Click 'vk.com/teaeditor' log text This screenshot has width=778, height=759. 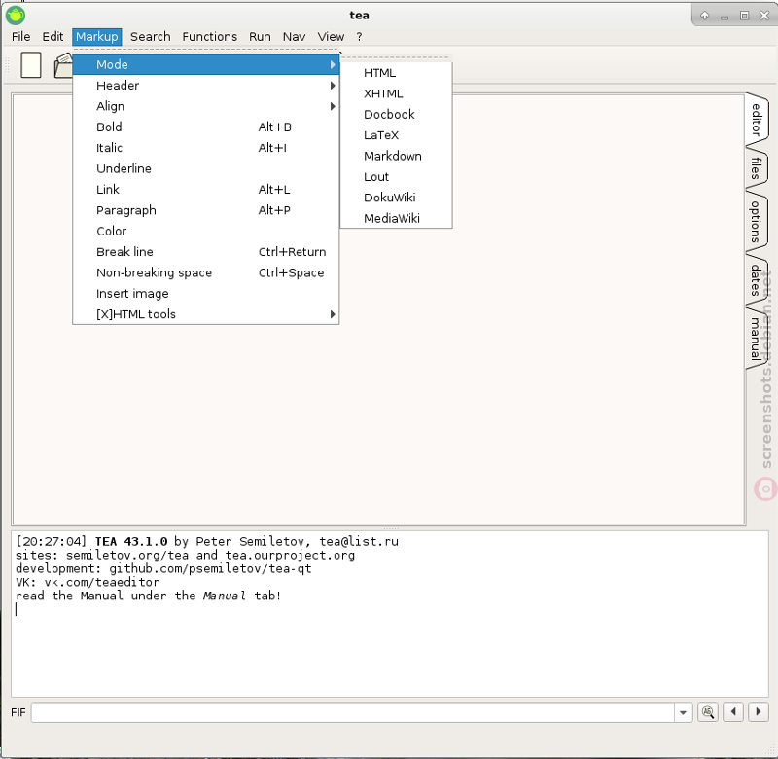pyautogui.click(x=102, y=582)
